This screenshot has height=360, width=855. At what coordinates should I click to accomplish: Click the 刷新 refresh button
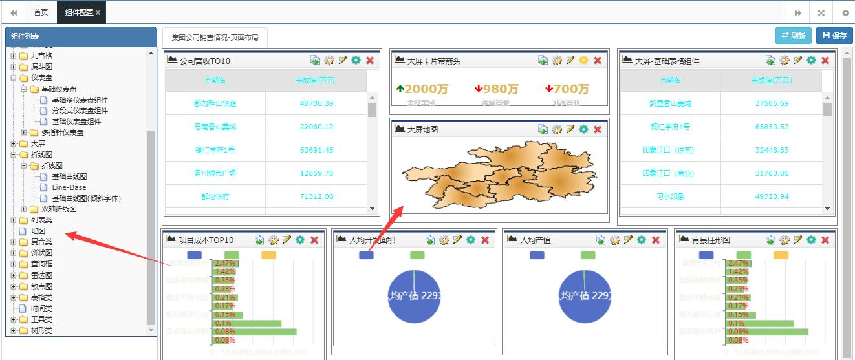[x=793, y=36]
